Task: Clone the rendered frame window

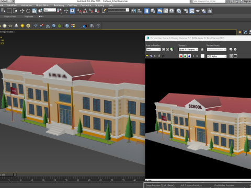Action: click(155, 56)
